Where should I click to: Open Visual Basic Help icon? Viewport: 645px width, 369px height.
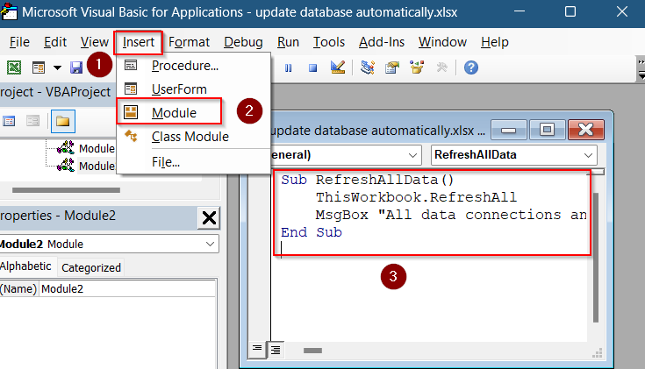[x=471, y=67]
